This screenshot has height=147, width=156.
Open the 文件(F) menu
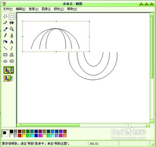click(x=8, y=9)
